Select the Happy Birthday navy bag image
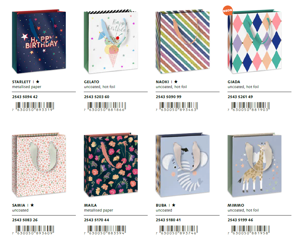The image size is (296, 242). [x=39, y=42]
